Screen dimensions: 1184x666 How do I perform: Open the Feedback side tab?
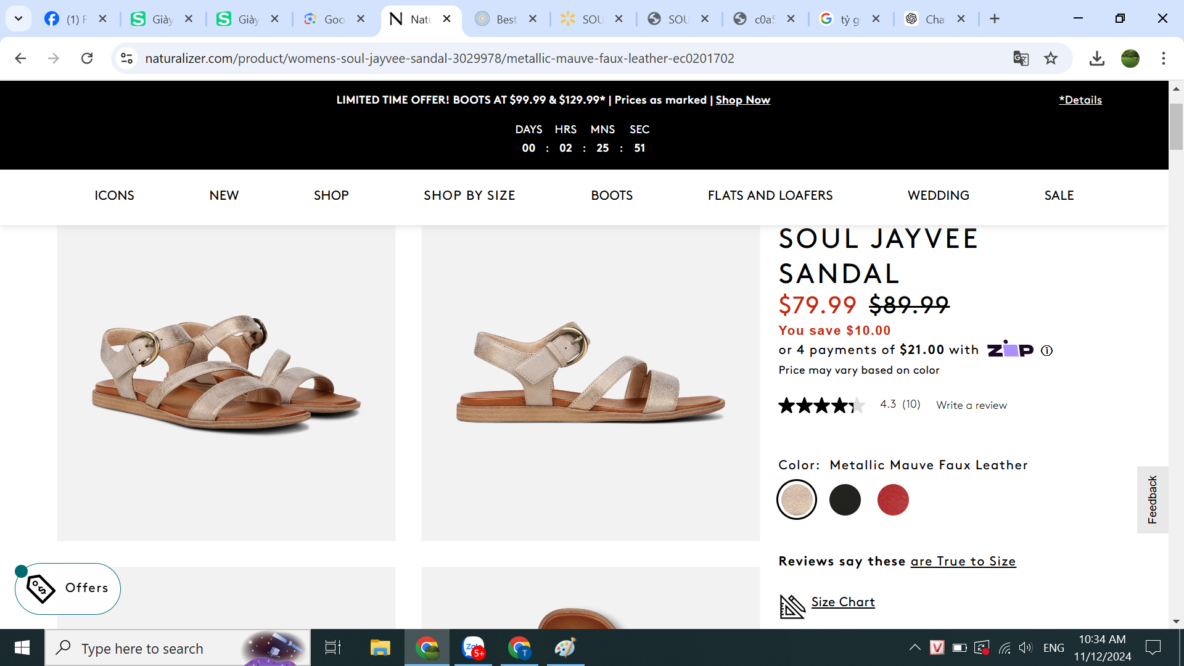(1152, 499)
